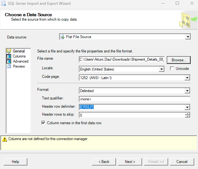Open Header row delimiter dropdown
This screenshot has height=169, width=198.
point(188,107)
